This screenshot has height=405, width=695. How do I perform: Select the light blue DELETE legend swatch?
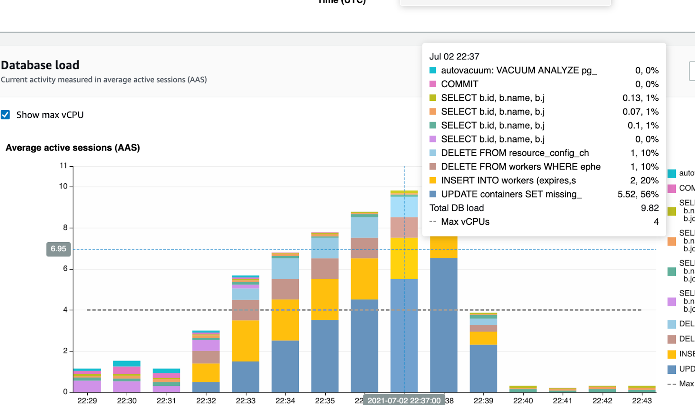pyautogui.click(x=671, y=324)
